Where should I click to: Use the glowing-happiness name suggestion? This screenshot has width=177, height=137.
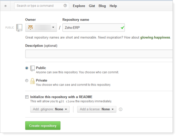[155, 37]
